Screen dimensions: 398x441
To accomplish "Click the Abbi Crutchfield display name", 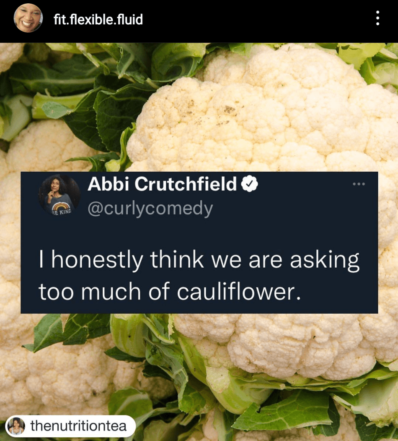I will coord(162,184).
